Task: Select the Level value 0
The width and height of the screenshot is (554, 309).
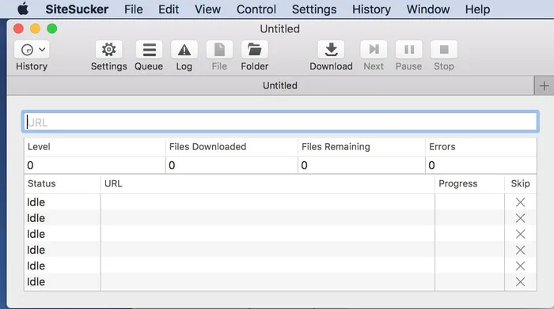Action: pyautogui.click(x=30, y=165)
